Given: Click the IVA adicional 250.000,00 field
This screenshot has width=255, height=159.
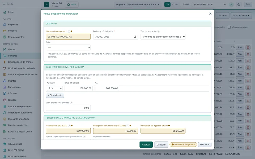Looking at the screenshot, I should pos(68,131).
